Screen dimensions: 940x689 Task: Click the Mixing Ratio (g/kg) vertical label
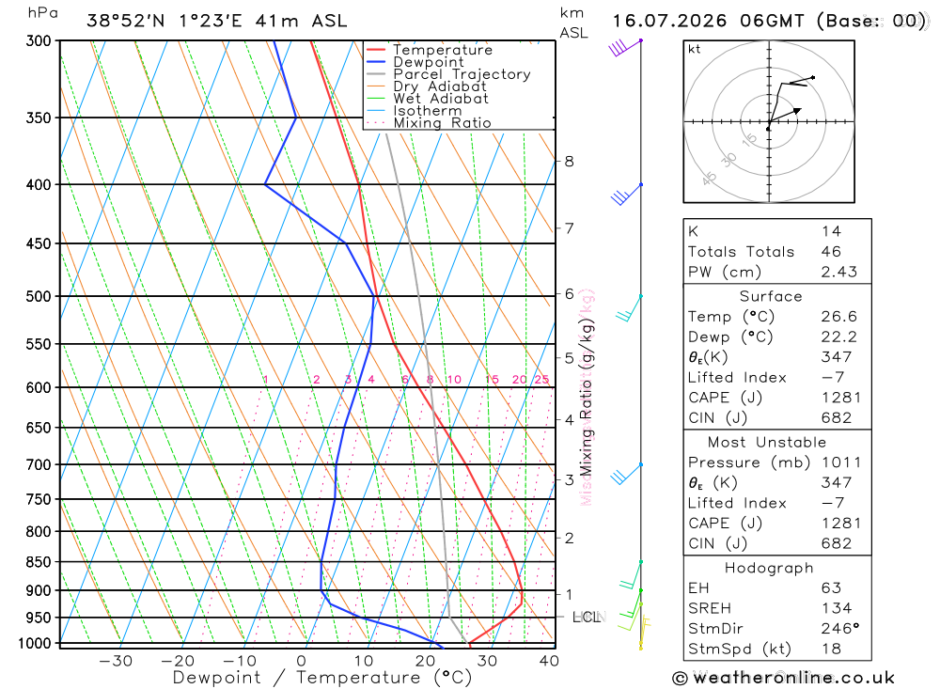(x=586, y=398)
